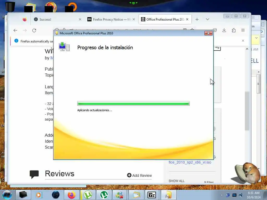Screen dimensions: 267x200
Task: Open the Office setup taskbar icon
Action: click(168, 195)
